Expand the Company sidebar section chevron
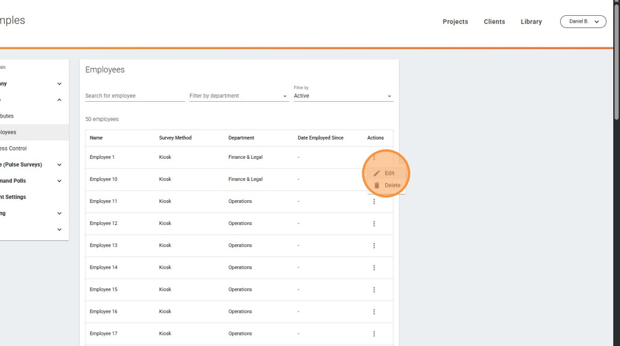 [59, 84]
